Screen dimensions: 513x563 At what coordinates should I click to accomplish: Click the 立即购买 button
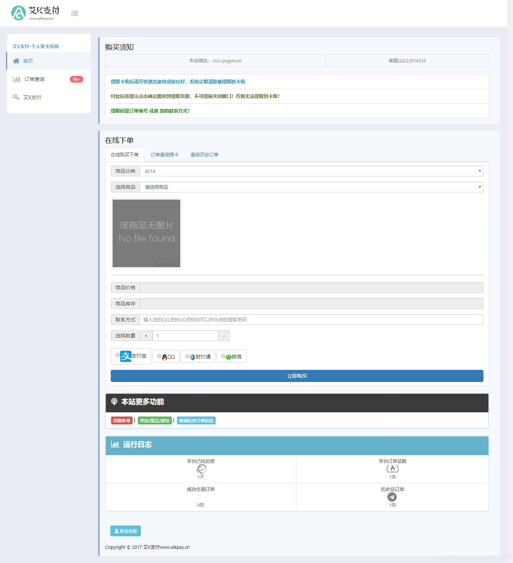tap(297, 376)
